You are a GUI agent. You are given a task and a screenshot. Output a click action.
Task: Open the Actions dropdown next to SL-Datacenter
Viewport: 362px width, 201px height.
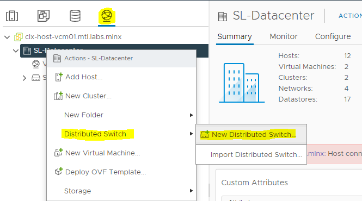click(x=350, y=16)
